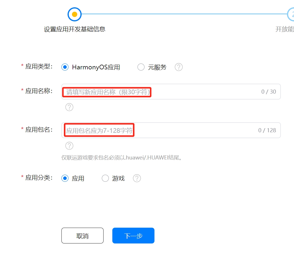Choose 游戏 as the app category
Screen dimensions: 294x254
[x=105, y=178]
